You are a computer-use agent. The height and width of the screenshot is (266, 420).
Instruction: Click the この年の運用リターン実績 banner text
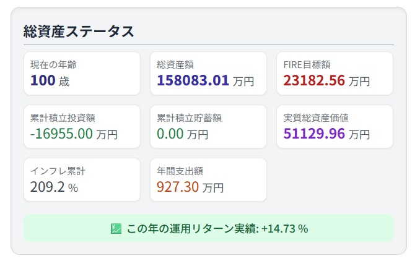pos(192,229)
